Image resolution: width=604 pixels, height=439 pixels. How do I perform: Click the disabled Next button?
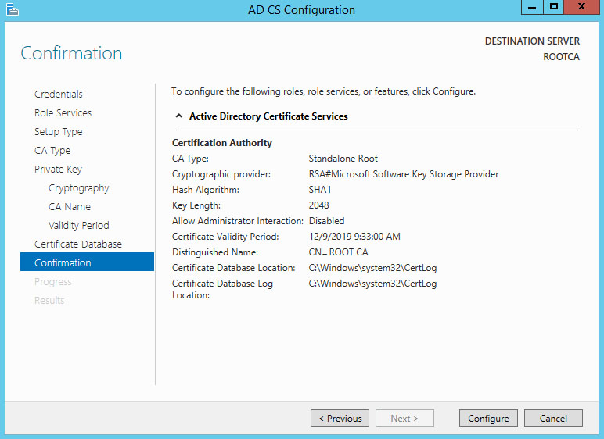tap(404, 418)
